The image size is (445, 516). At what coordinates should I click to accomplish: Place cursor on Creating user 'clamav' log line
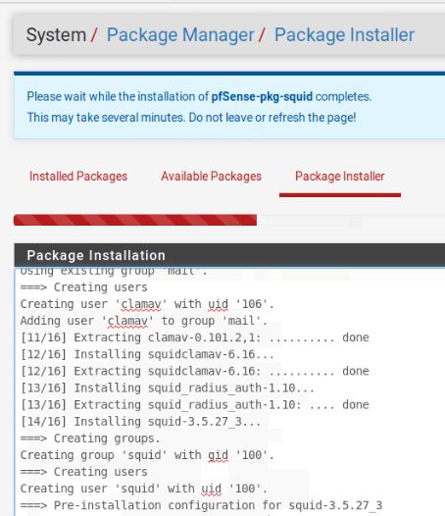(x=147, y=304)
